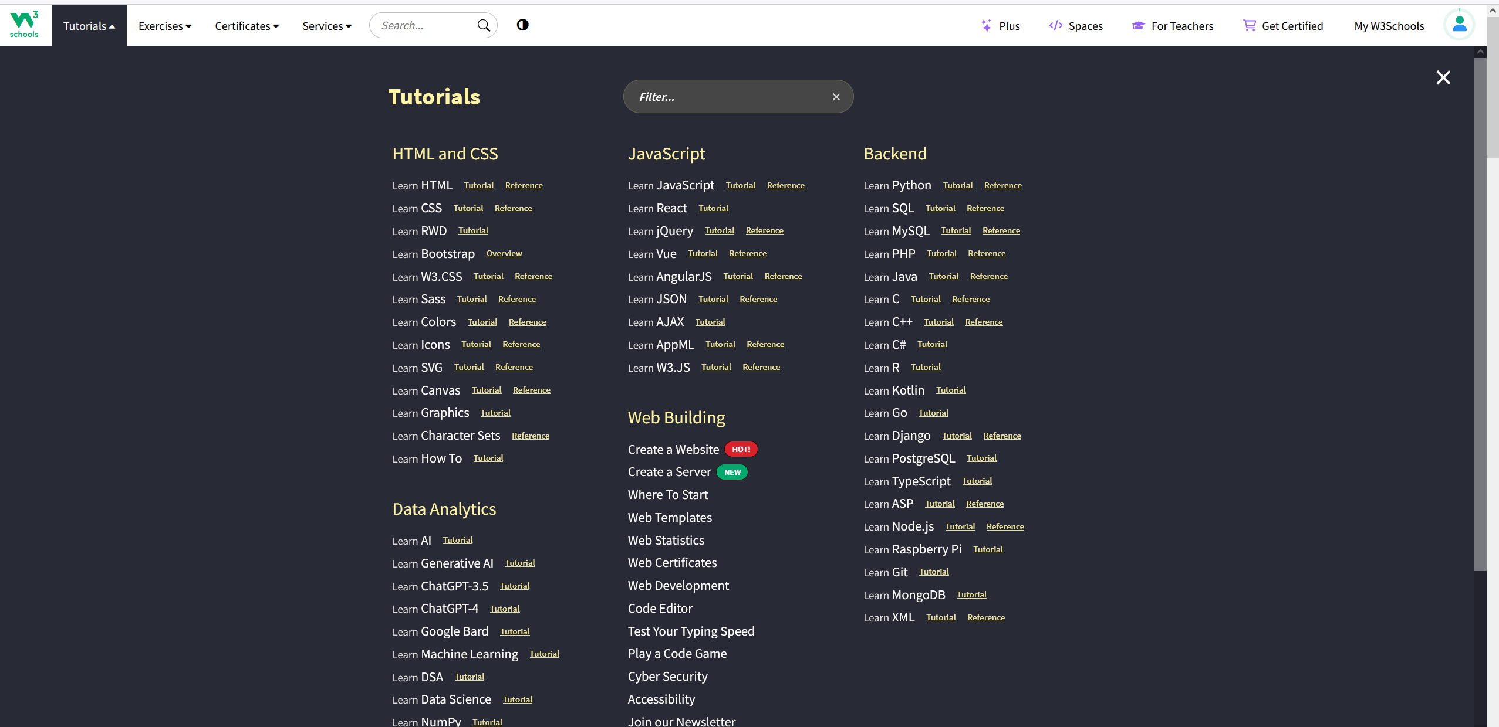Open the Plus page link
The image size is (1499, 727).
coord(1009,26)
